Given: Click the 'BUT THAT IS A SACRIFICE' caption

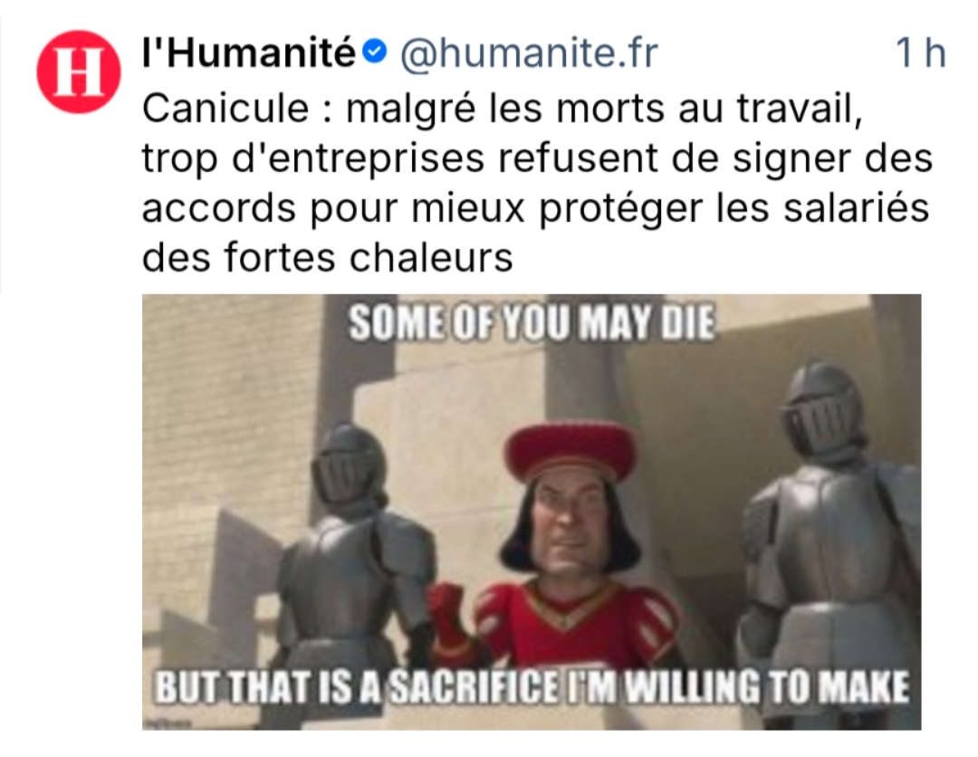Looking at the screenshot, I should coord(532,686).
